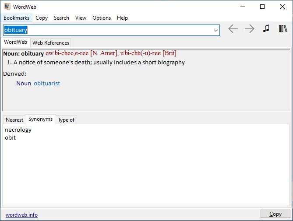Open the dictionaries books icon

click(x=283, y=29)
